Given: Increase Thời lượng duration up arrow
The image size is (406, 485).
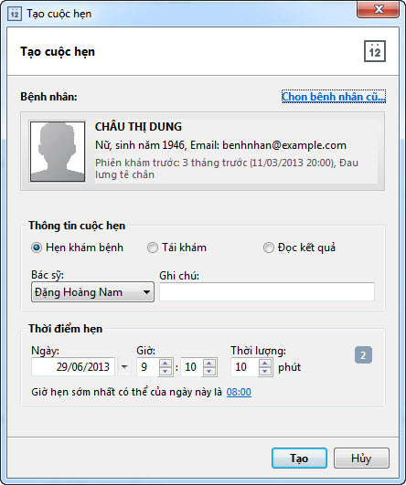Looking at the screenshot, I should pyautogui.click(x=265, y=364).
